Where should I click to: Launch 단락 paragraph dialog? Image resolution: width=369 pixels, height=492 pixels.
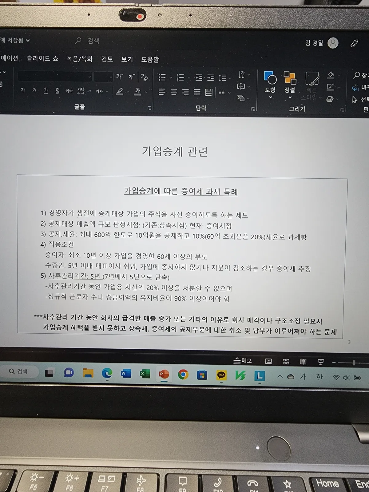pos(253,109)
